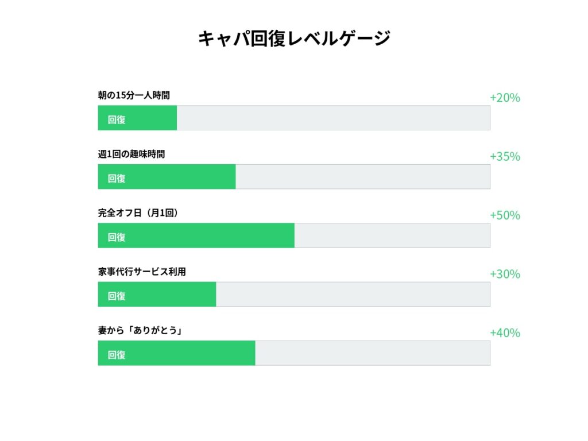Click the gray unfilled part of the 朝の15分一人時間 bar
This screenshot has height=441, width=588.
coord(333,118)
